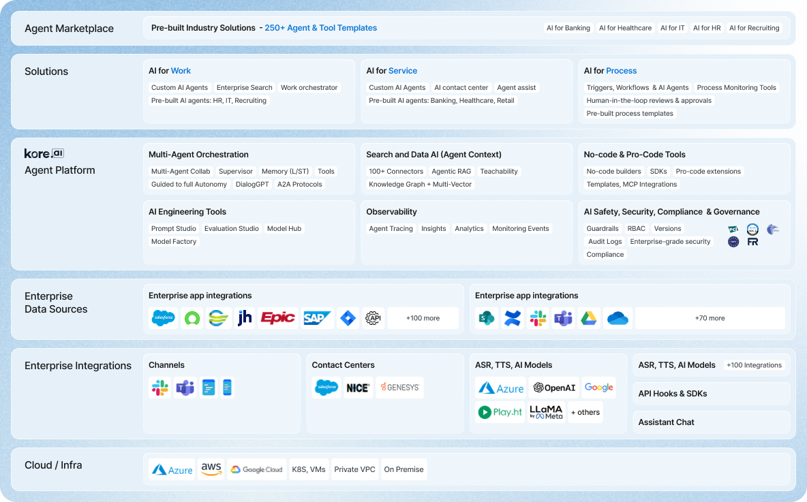Click the mobile phone icon under Channels
The height and width of the screenshot is (502, 807).
[x=227, y=388]
